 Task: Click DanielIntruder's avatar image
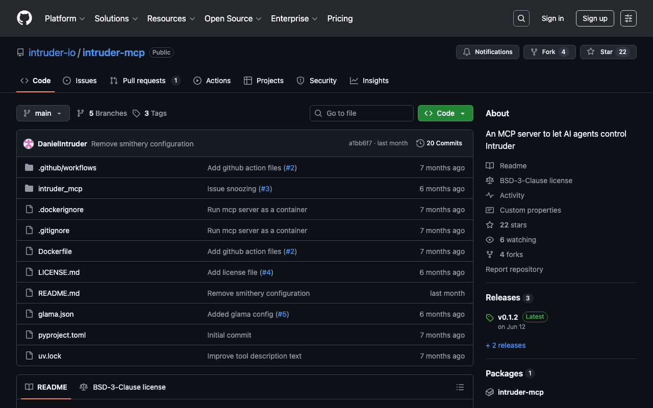[29, 144]
